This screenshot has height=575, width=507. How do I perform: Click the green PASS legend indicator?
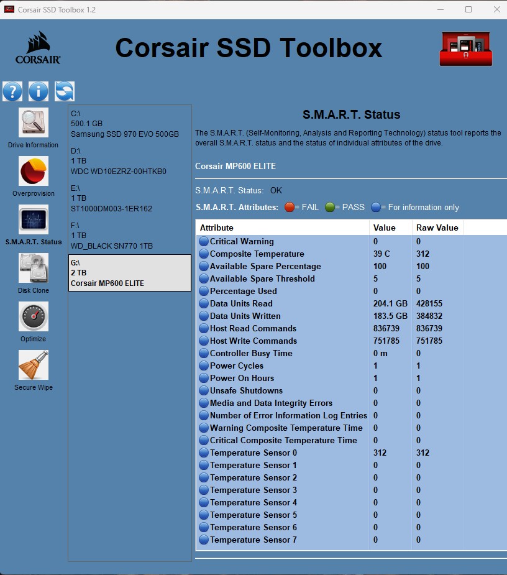click(x=329, y=207)
